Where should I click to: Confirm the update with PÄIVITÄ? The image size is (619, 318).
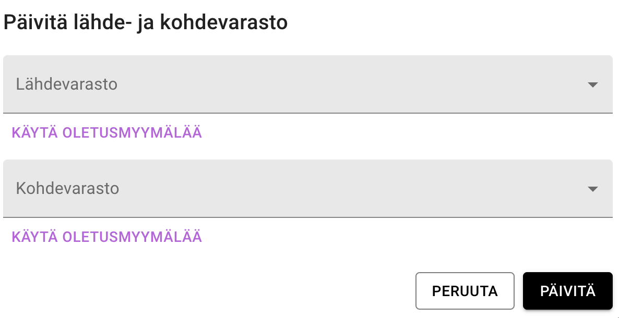point(568,291)
